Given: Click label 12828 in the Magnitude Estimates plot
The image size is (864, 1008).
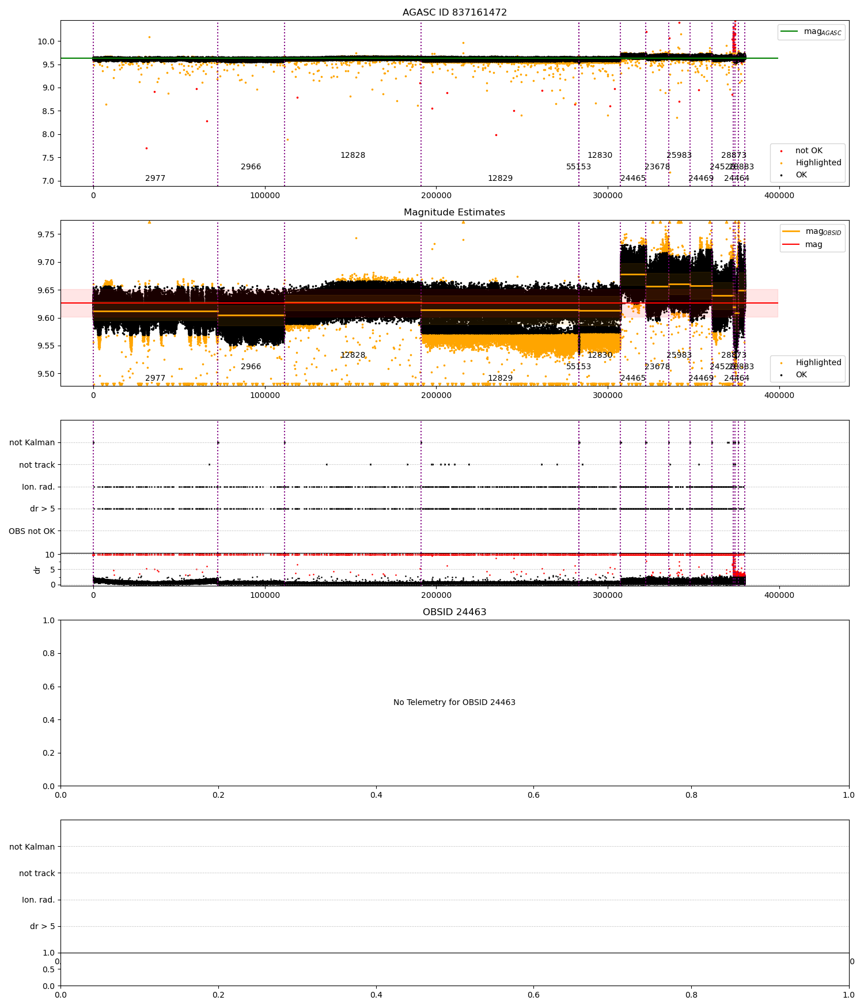Looking at the screenshot, I should 353,355.
